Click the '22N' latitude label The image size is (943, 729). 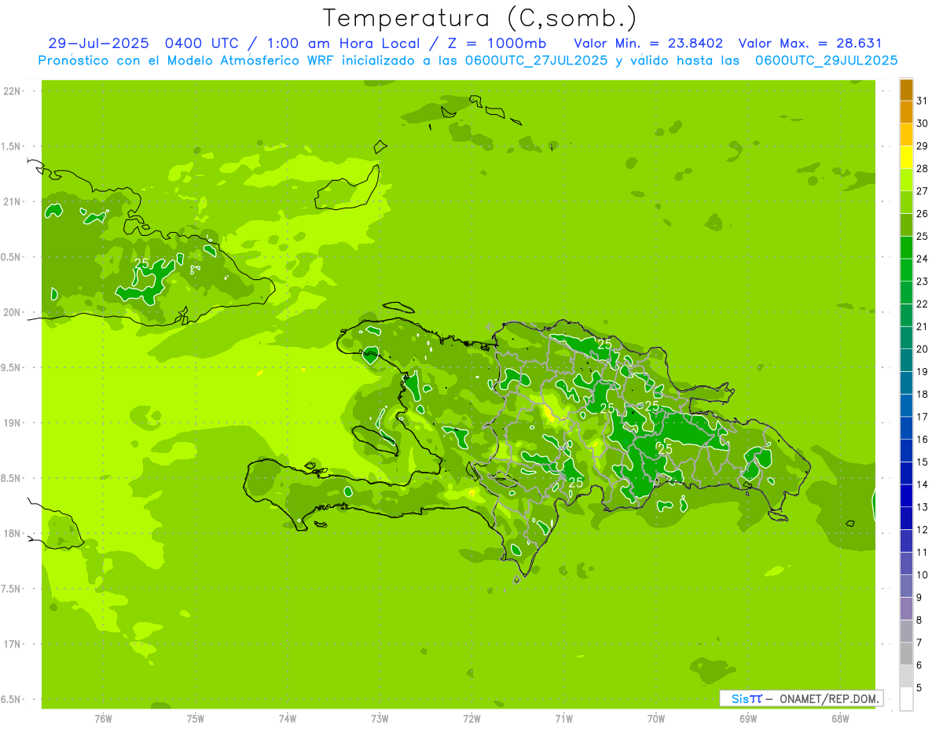[12, 91]
